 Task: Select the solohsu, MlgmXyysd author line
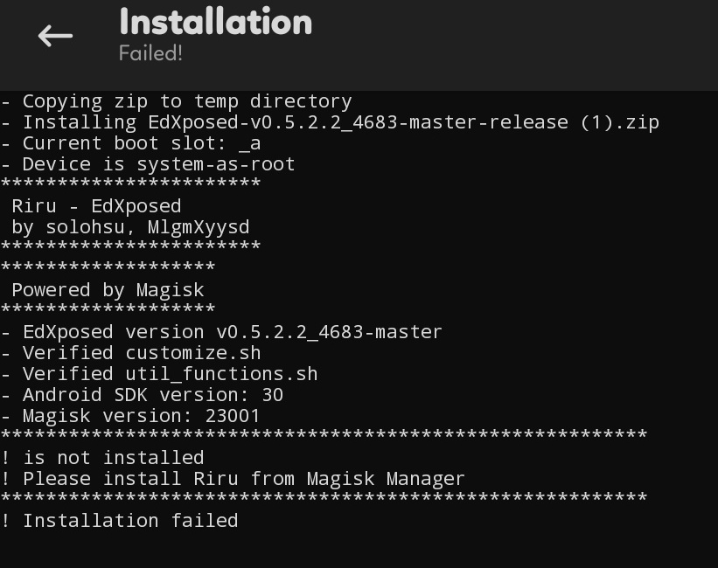[x=129, y=226]
